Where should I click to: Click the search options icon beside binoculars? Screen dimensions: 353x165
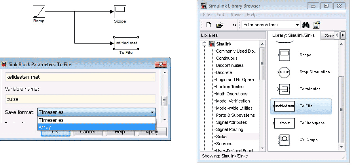[x=317, y=25]
